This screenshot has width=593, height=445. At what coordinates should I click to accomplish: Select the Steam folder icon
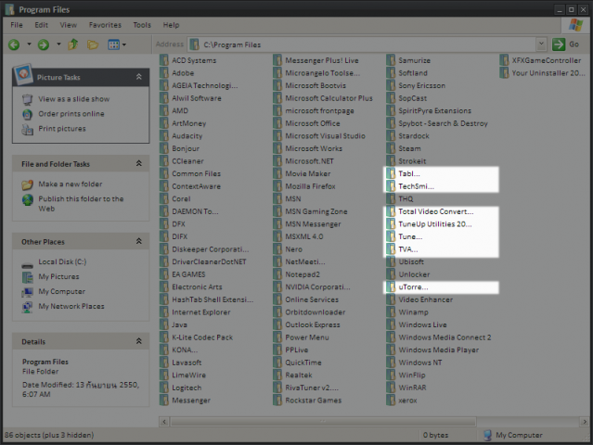tap(391, 148)
